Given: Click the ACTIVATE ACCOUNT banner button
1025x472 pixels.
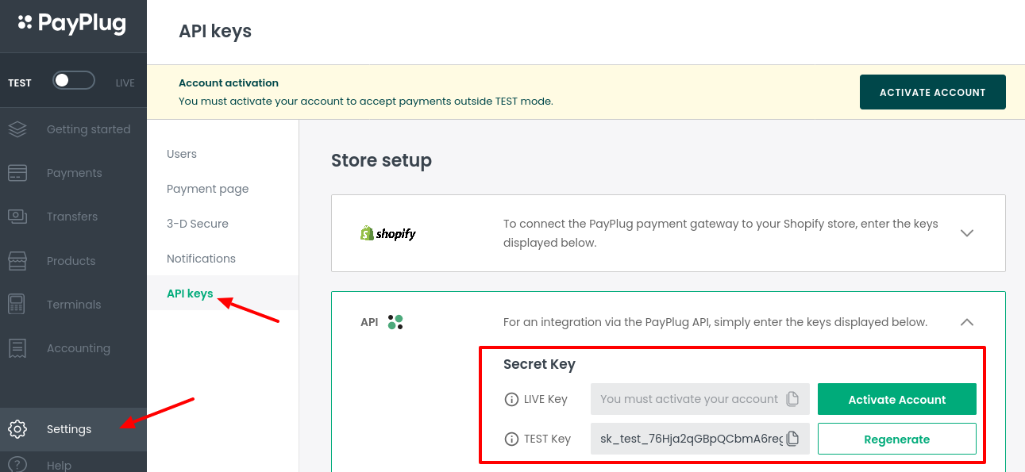Looking at the screenshot, I should click(932, 91).
